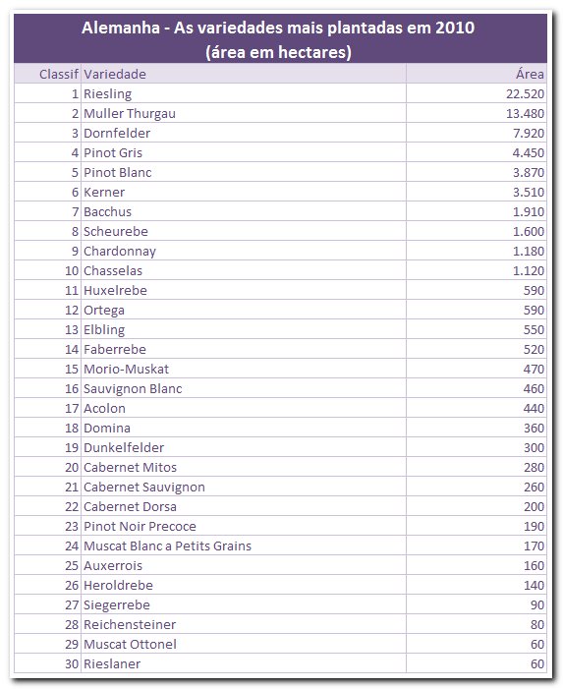Select the Riesling variety cell
Image resolution: width=563 pixels, height=689 pixels.
(244, 93)
